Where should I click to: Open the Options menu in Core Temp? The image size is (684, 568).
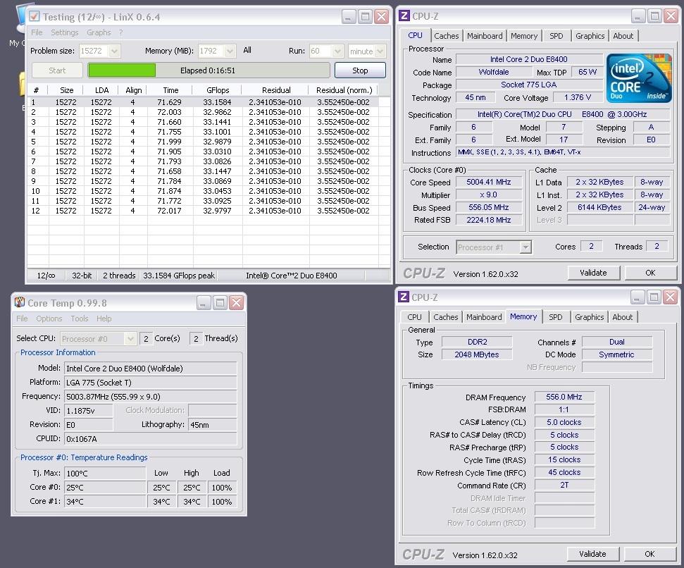click(49, 319)
